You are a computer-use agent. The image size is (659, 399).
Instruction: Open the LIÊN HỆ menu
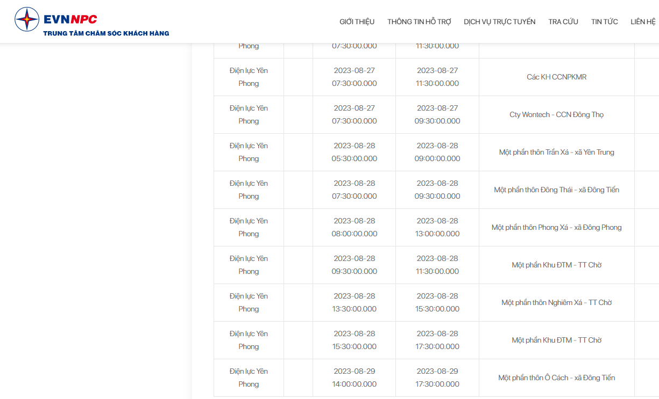tap(643, 22)
